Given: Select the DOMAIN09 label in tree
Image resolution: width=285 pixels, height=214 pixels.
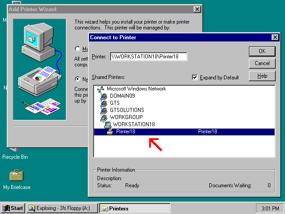Looking at the screenshot, I should pos(122,96).
